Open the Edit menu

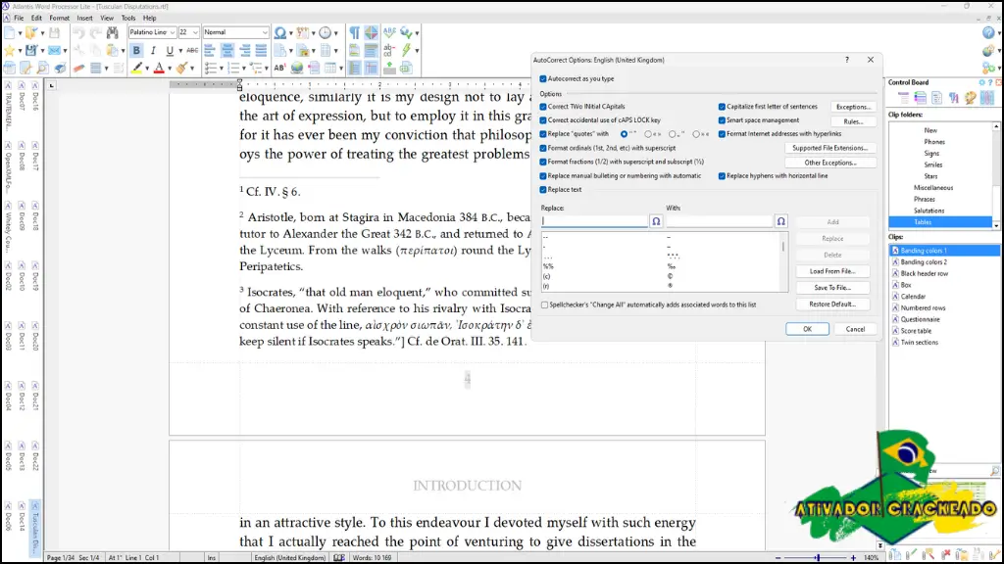[x=36, y=18]
